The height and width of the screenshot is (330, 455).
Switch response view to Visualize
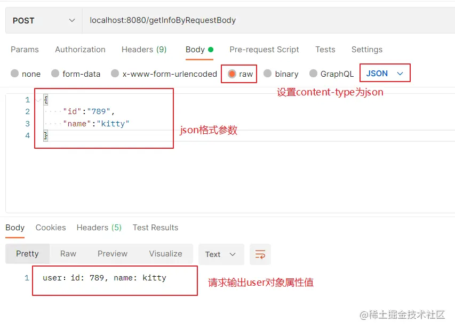pos(165,254)
